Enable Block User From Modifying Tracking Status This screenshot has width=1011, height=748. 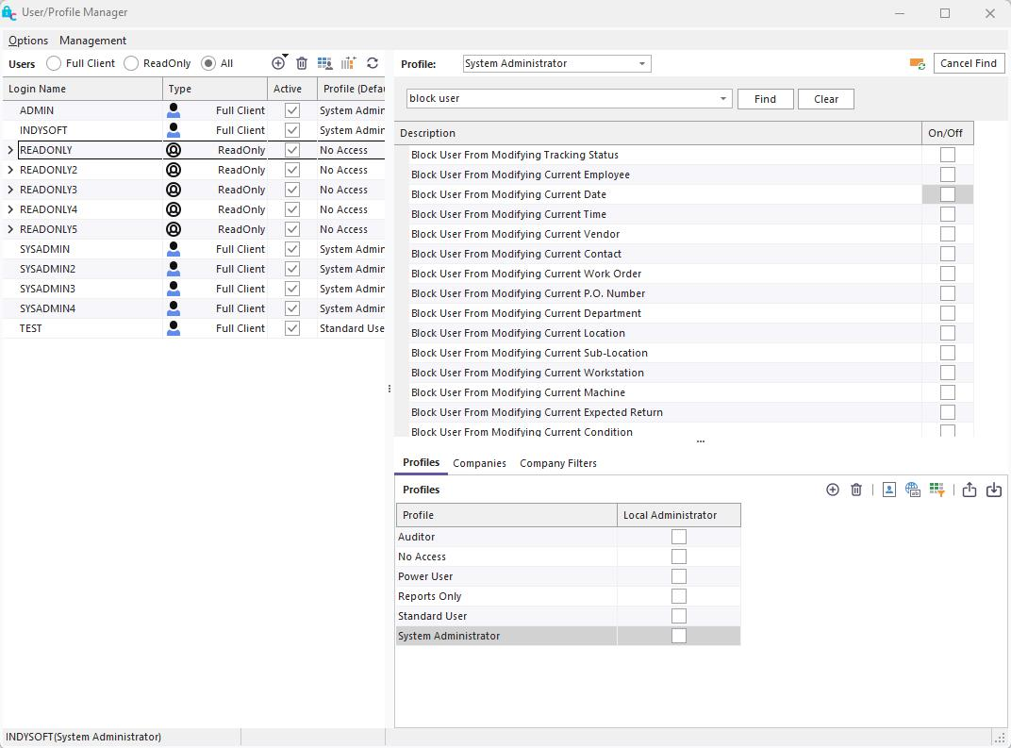(947, 155)
